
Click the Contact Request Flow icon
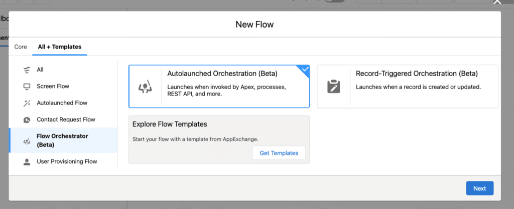pyautogui.click(x=27, y=120)
